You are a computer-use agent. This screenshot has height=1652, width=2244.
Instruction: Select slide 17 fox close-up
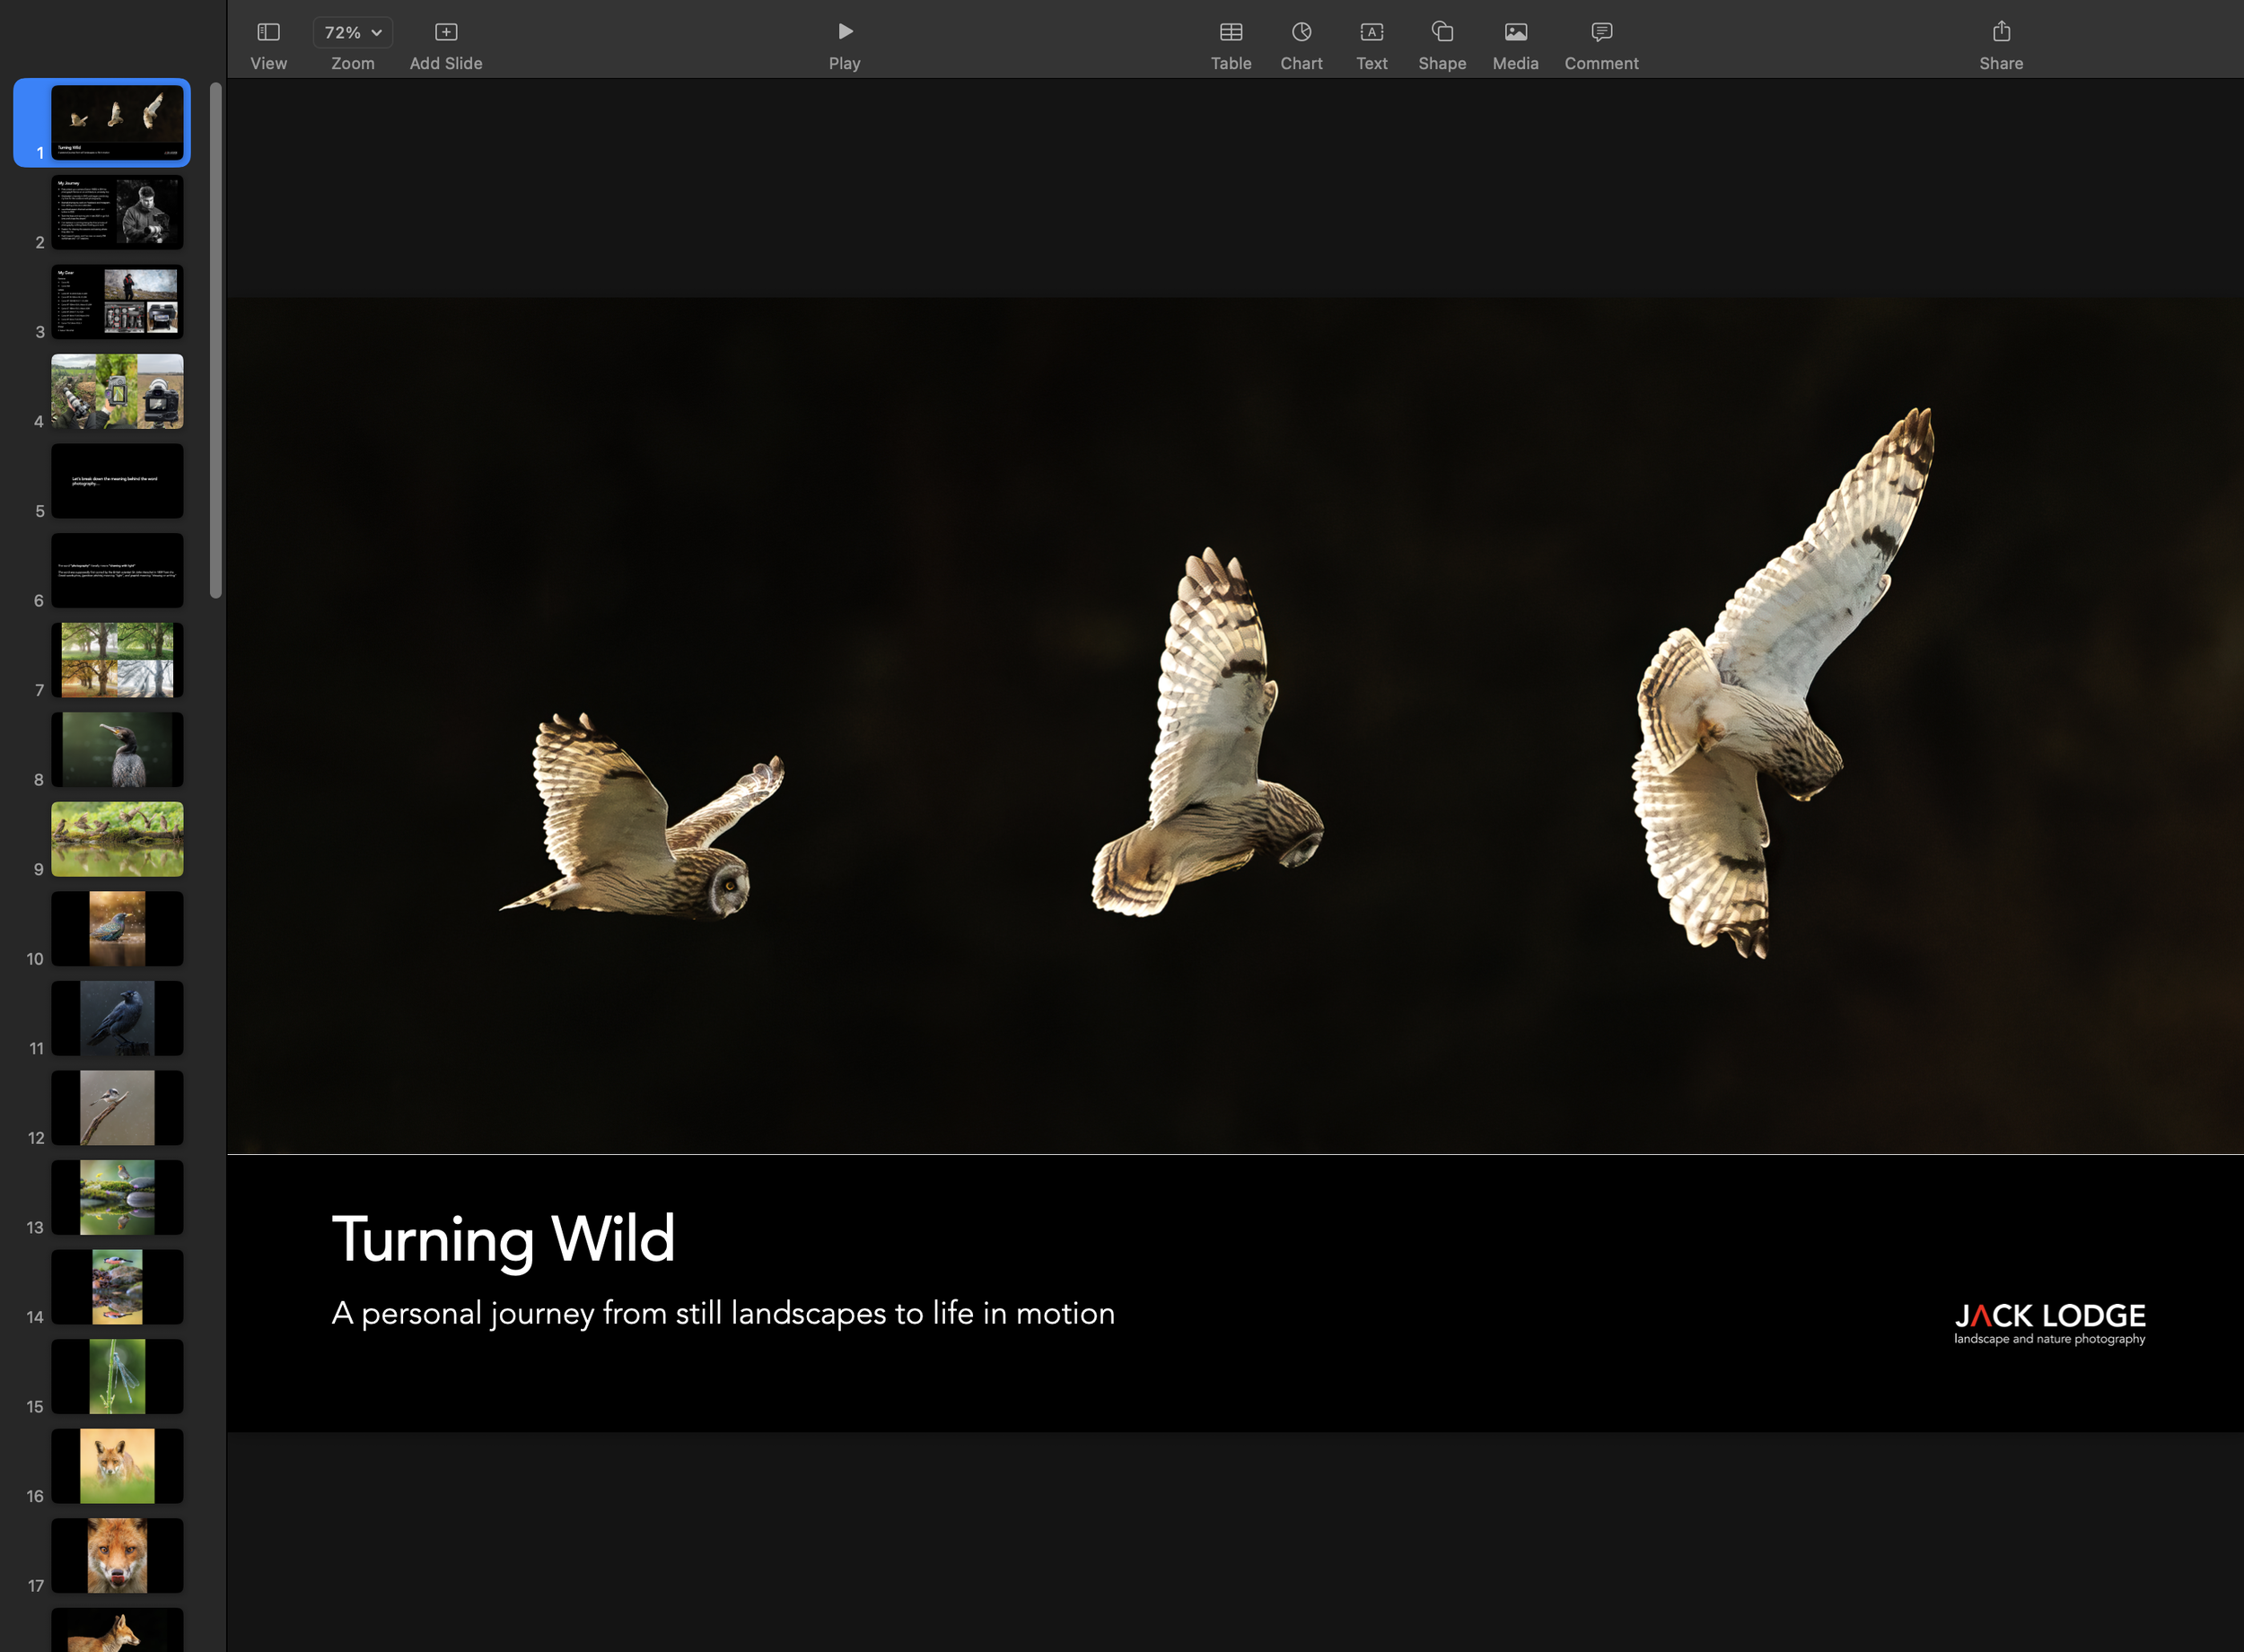click(117, 1555)
